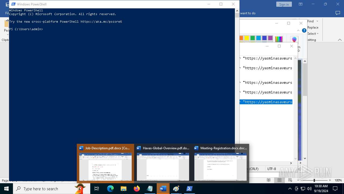344x194 pixels.
Task: Launch Microsoft Edge from taskbar
Action: (110, 189)
